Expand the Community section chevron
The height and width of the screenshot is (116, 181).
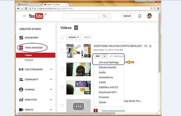(51, 79)
